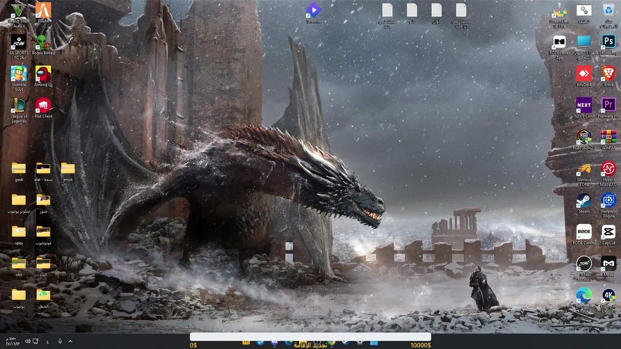Open Elgato 4K Capture shortcut

[608, 300]
